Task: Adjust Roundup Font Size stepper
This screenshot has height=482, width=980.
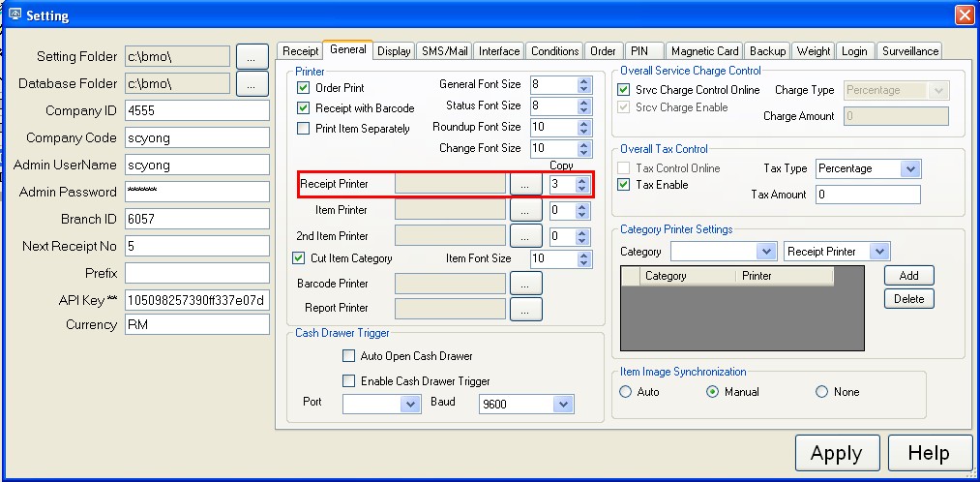Action: click(583, 127)
